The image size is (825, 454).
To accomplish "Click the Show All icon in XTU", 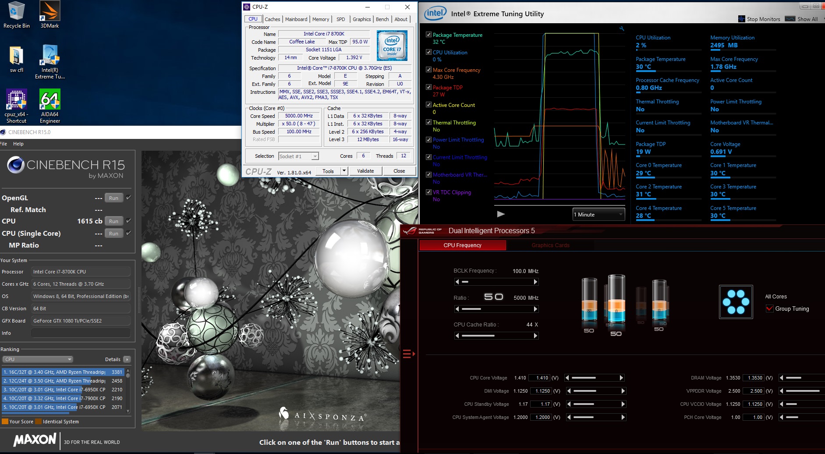I will (790, 19).
